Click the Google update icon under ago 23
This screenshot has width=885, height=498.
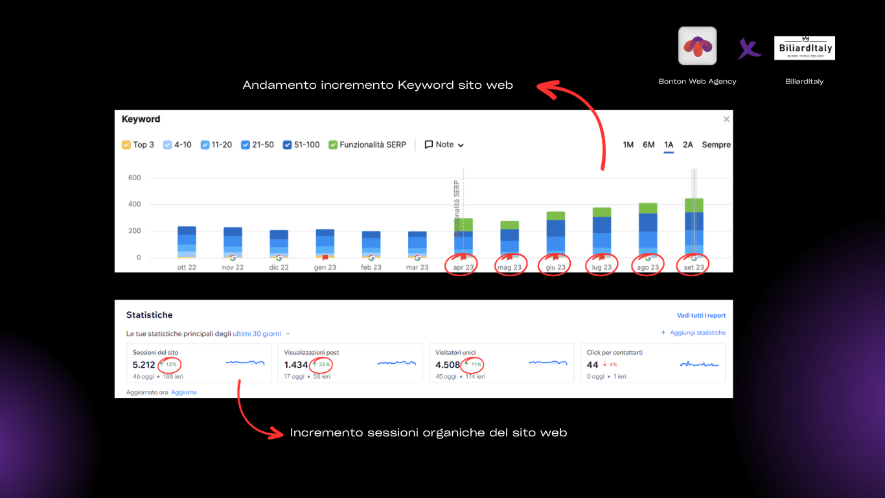648,257
